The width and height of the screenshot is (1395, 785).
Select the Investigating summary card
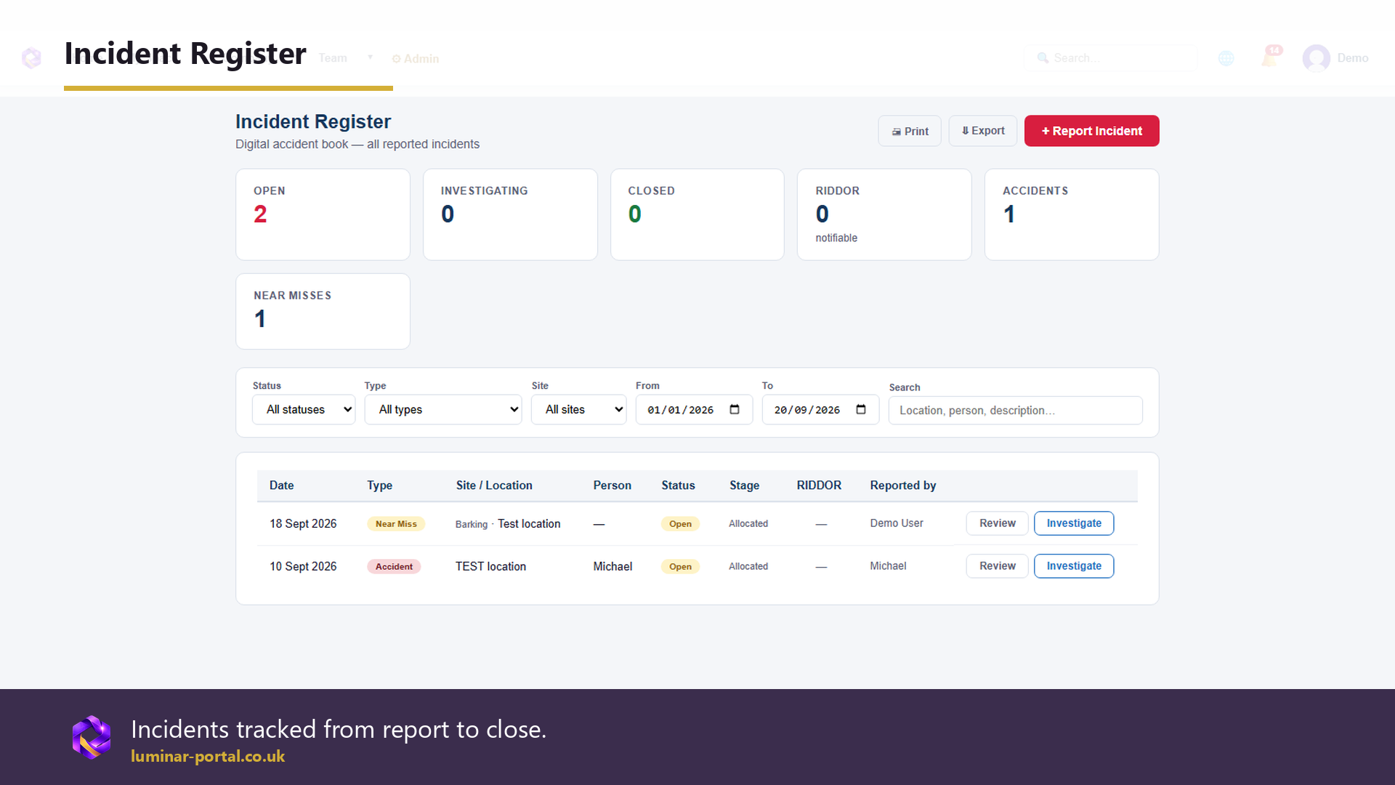[510, 214]
